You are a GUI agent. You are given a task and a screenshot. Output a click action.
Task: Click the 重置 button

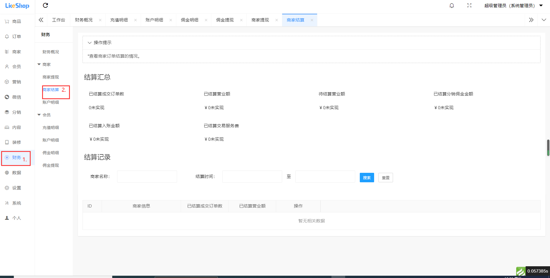click(x=386, y=178)
